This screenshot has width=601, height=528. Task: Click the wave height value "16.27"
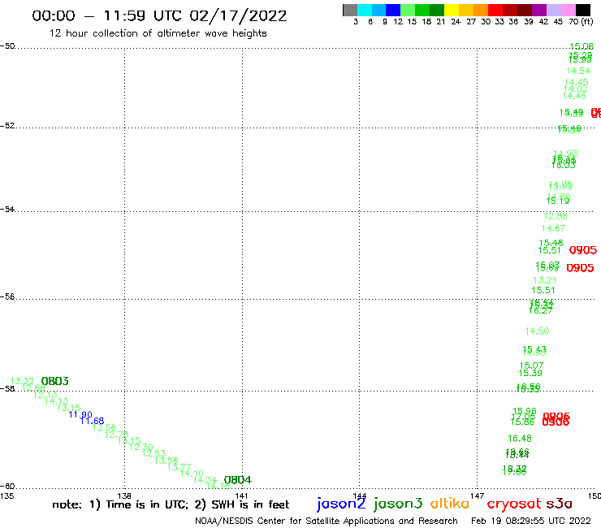540,310
